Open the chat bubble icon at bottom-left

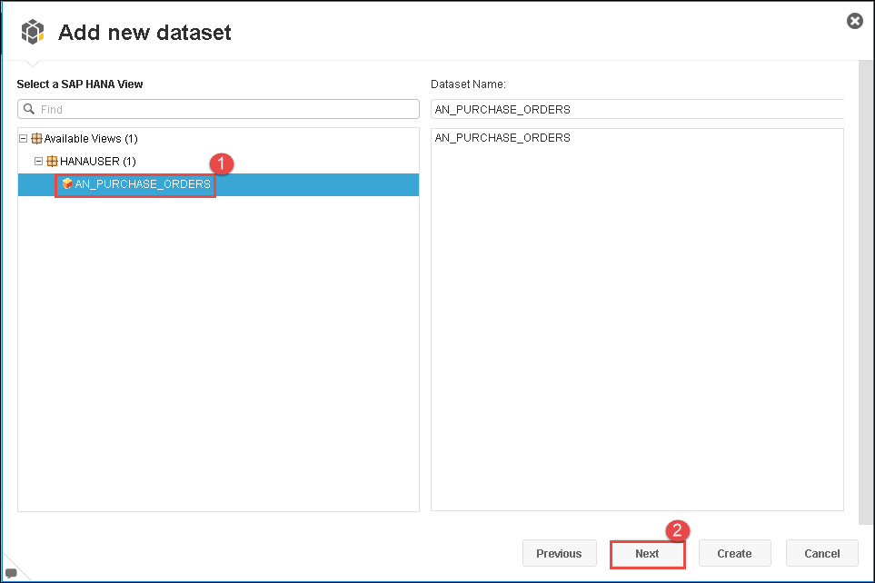tap(11, 573)
